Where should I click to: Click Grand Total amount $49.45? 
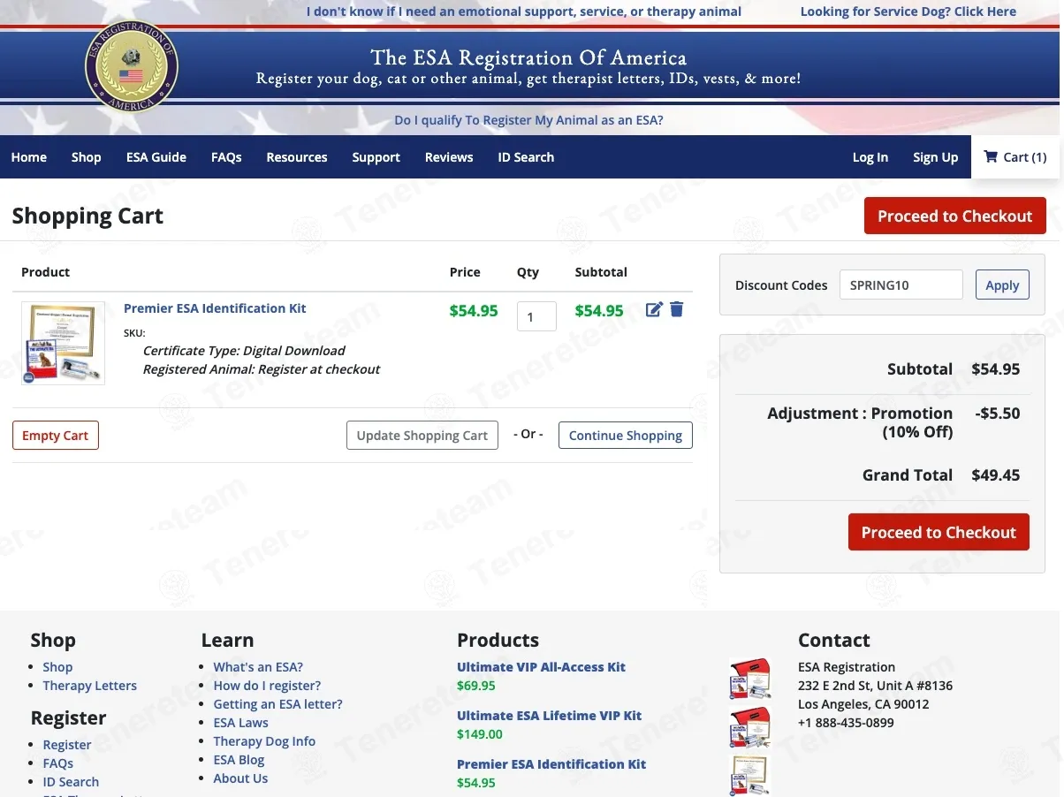995,475
